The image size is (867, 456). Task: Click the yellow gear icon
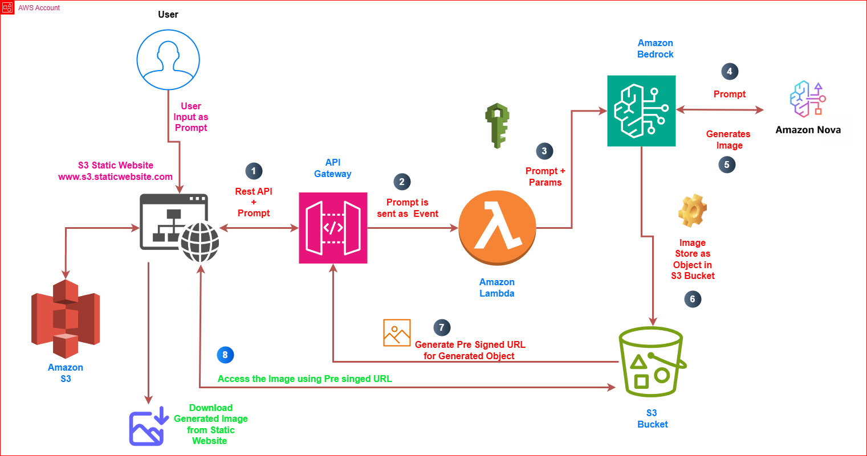[692, 211]
